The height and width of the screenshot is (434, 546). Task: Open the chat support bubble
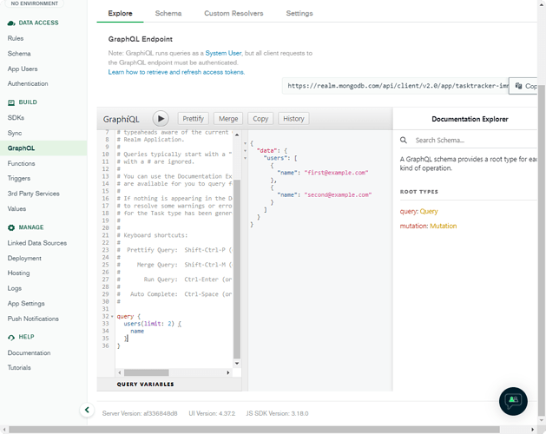point(513,400)
